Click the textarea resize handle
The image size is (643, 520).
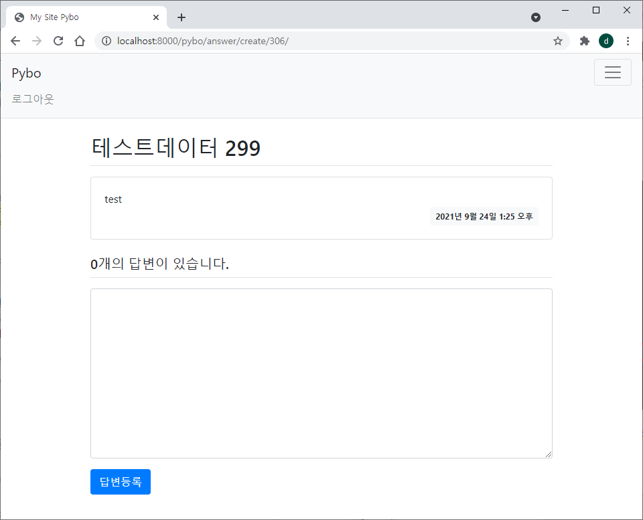pos(549,454)
